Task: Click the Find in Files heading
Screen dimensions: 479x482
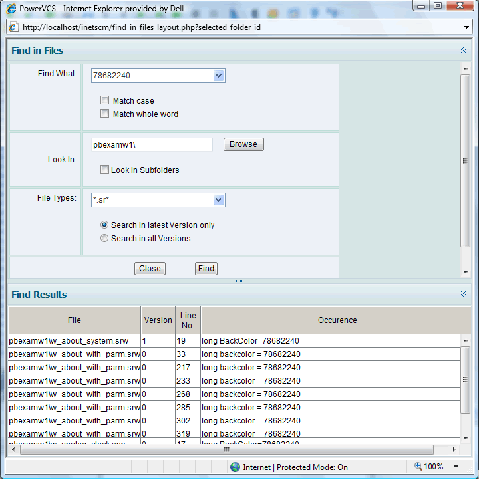Action: coord(37,51)
